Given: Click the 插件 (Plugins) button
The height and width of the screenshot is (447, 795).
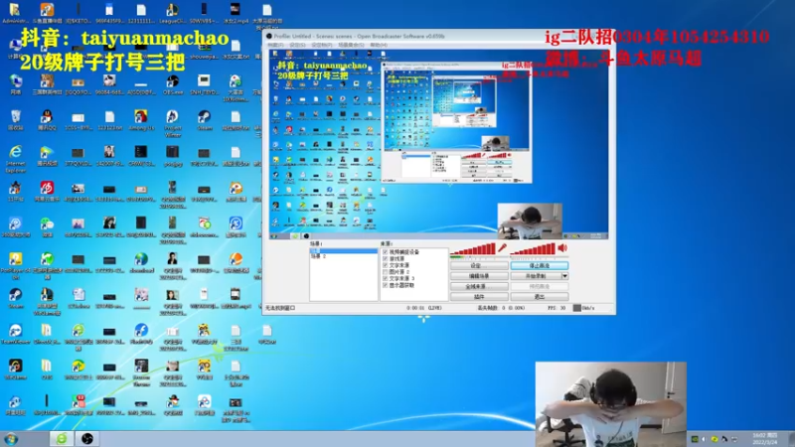Looking at the screenshot, I should 479,297.
